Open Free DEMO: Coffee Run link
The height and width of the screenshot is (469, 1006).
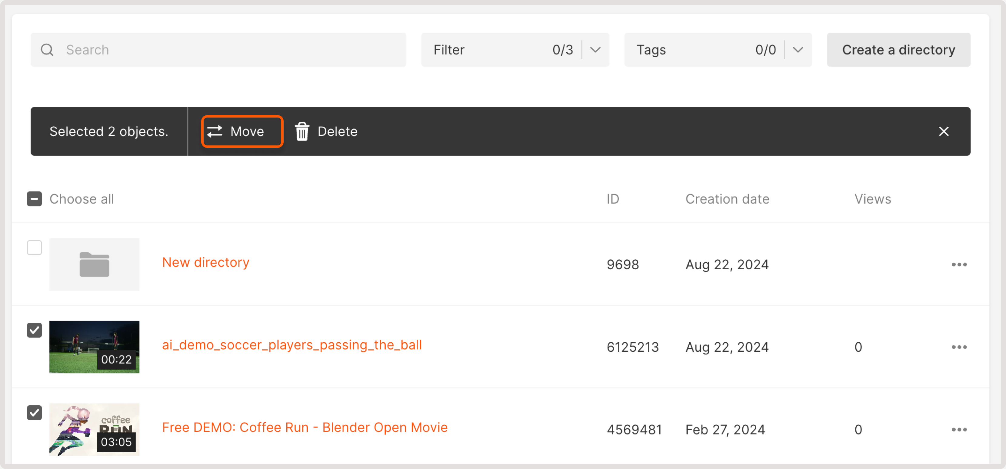coord(305,427)
